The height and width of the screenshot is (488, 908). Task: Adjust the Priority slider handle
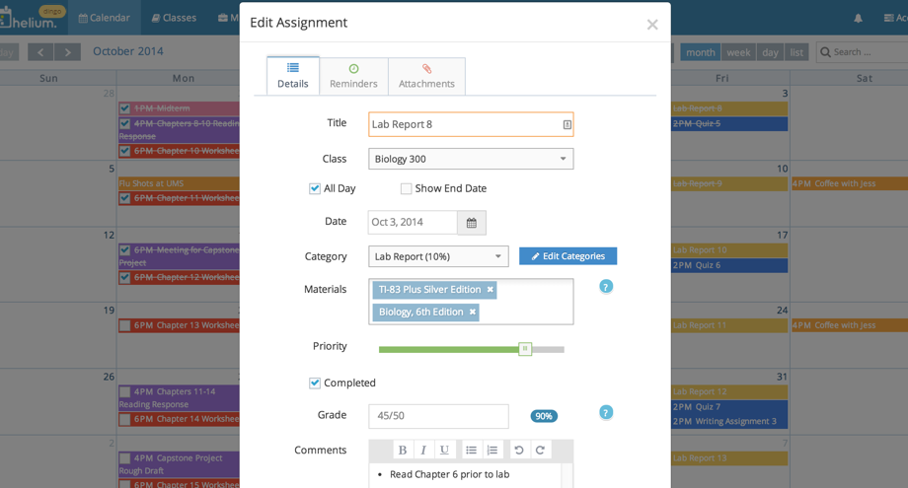[525, 349]
